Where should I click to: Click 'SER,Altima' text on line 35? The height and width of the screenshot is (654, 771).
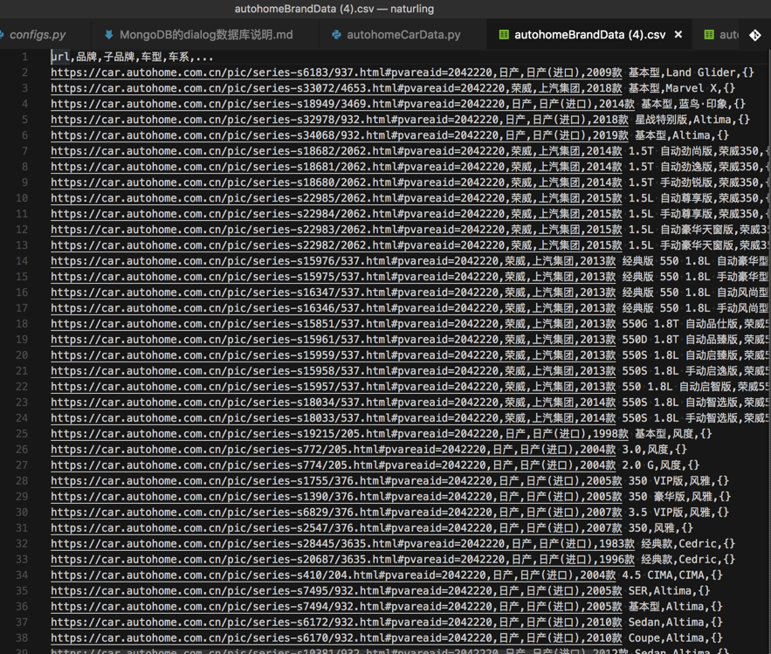click(x=660, y=591)
